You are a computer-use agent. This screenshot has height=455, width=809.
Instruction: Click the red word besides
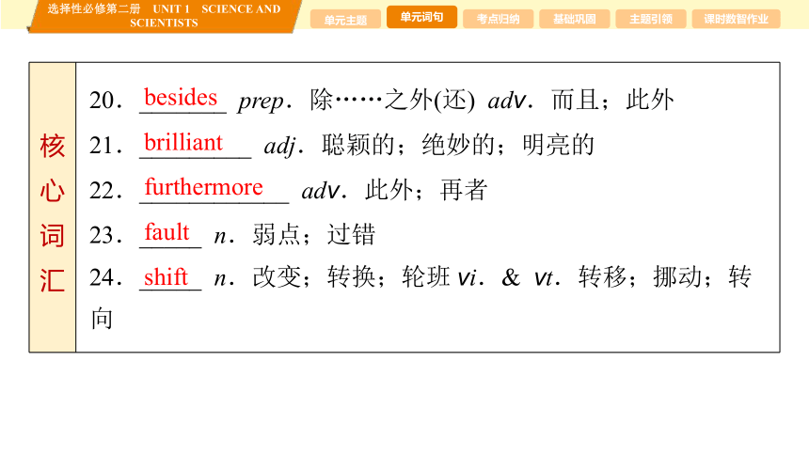pyautogui.click(x=181, y=97)
